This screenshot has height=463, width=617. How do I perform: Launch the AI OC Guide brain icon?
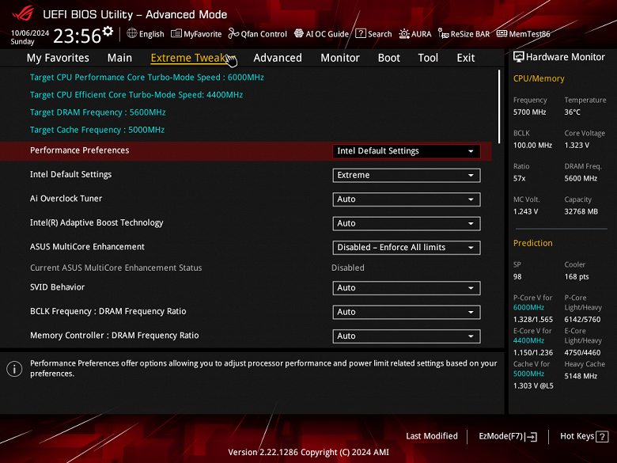pos(299,33)
